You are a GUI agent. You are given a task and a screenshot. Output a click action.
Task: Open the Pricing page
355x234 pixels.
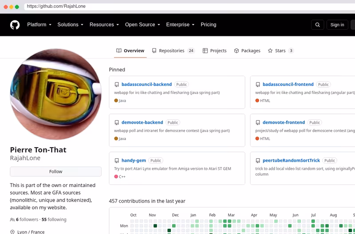point(208,25)
